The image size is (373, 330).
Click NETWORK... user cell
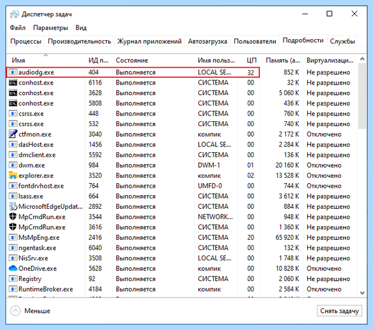[x=215, y=217]
